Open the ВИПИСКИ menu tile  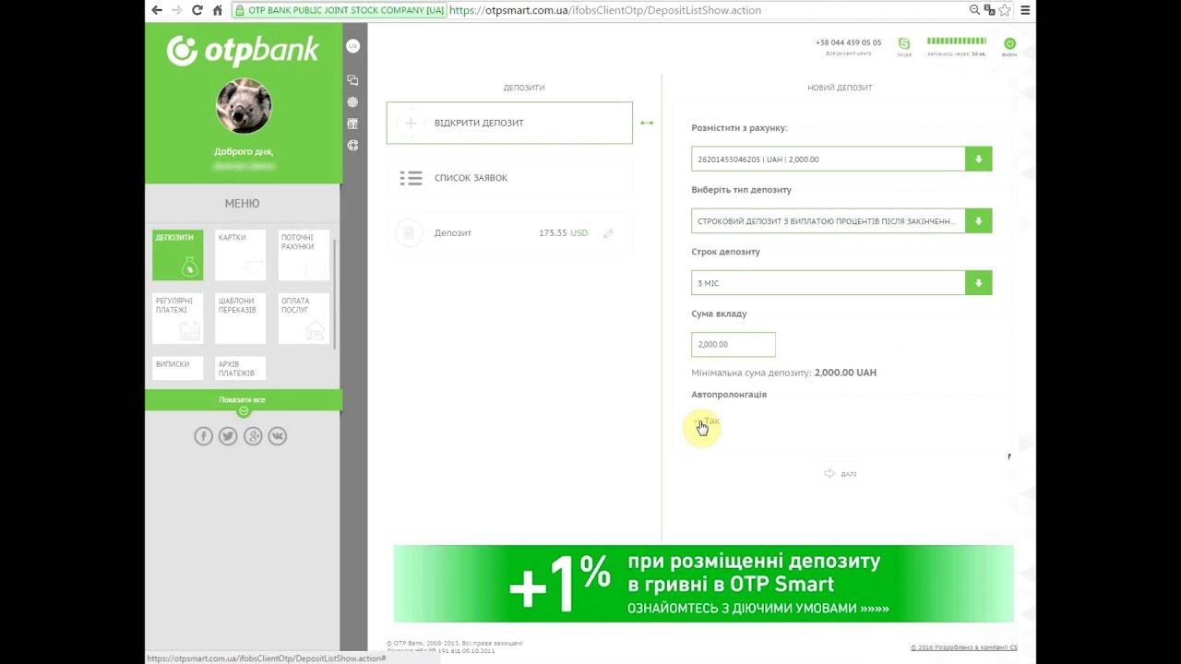click(177, 368)
